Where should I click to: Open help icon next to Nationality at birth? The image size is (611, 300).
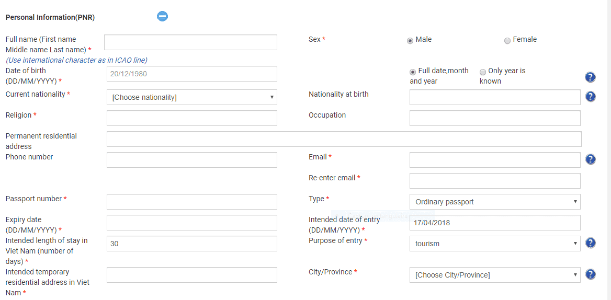591,97
